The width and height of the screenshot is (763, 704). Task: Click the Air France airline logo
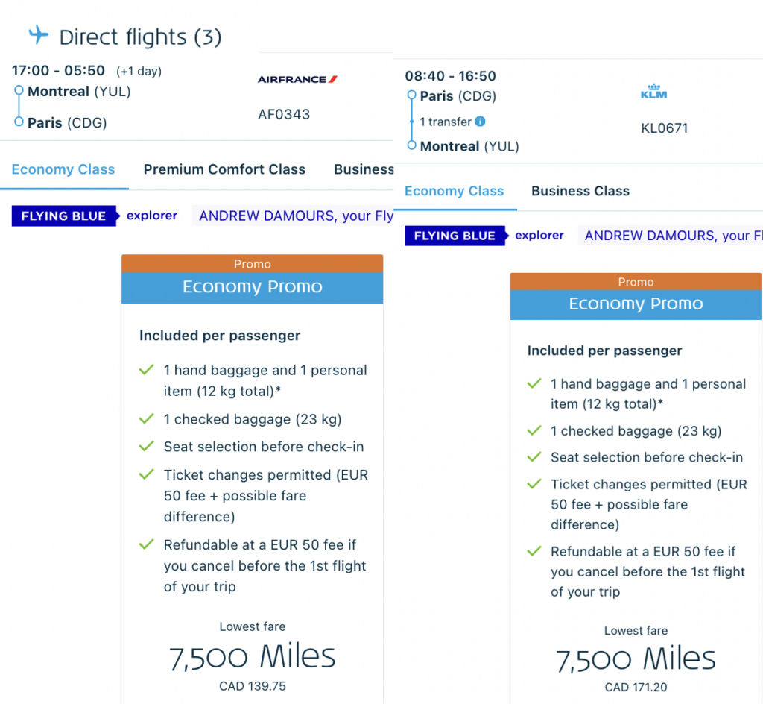(x=297, y=78)
